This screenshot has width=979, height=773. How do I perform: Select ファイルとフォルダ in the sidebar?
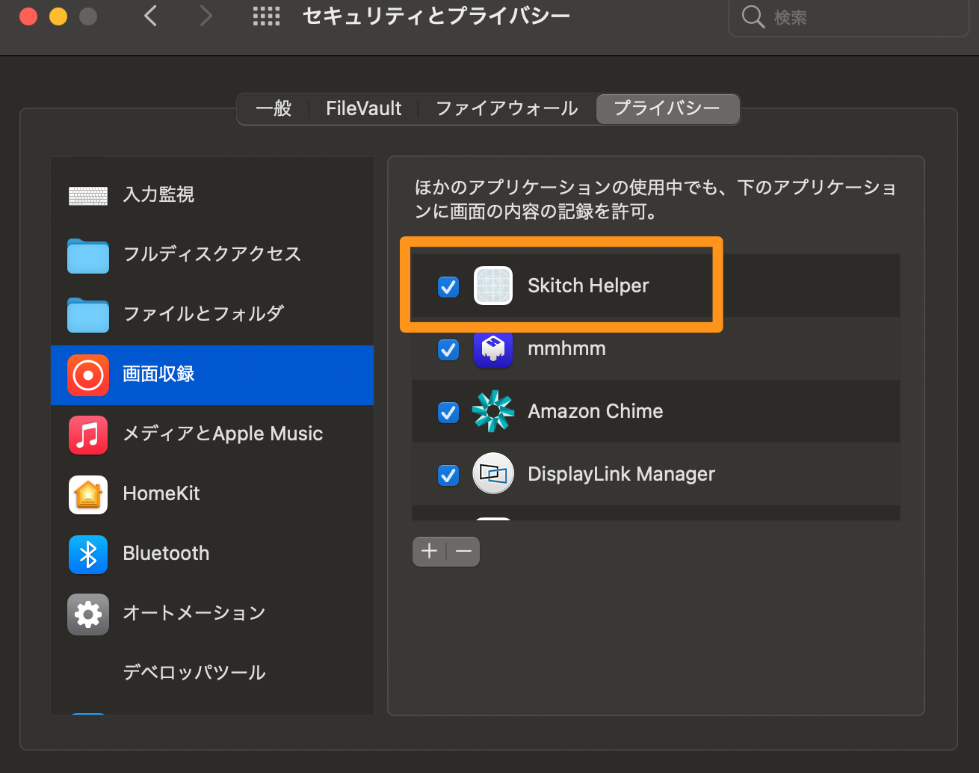tap(212, 315)
